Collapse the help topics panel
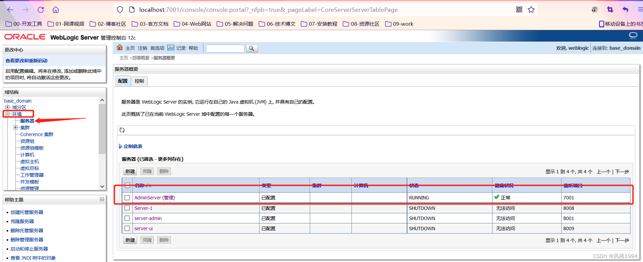The height and width of the screenshot is (262, 643). pos(102,199)
